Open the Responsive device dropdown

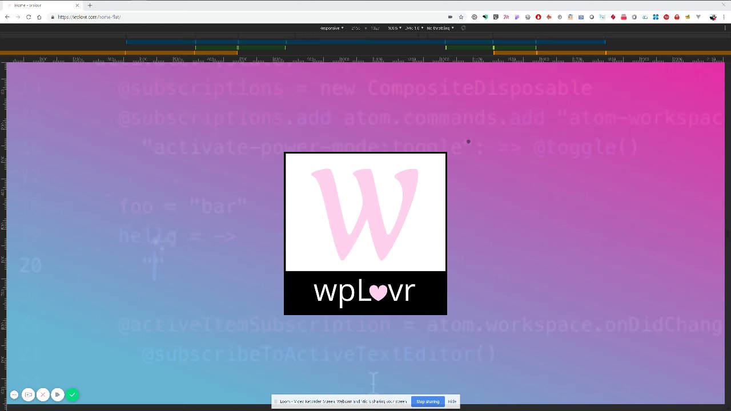[332, 28]
